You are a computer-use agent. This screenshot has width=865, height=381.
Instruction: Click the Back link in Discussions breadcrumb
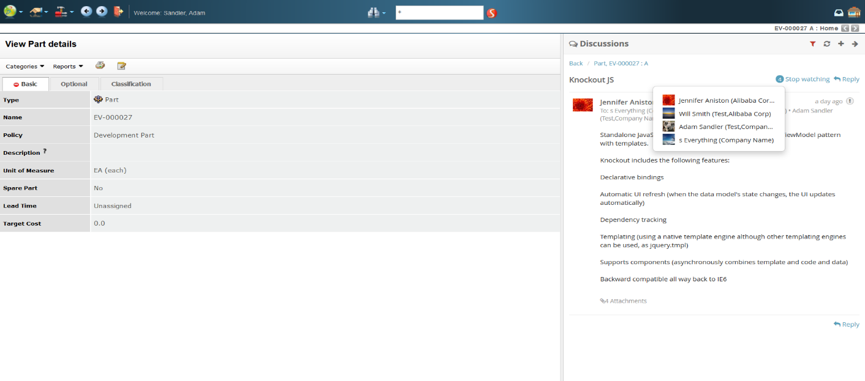coord(576,64)
